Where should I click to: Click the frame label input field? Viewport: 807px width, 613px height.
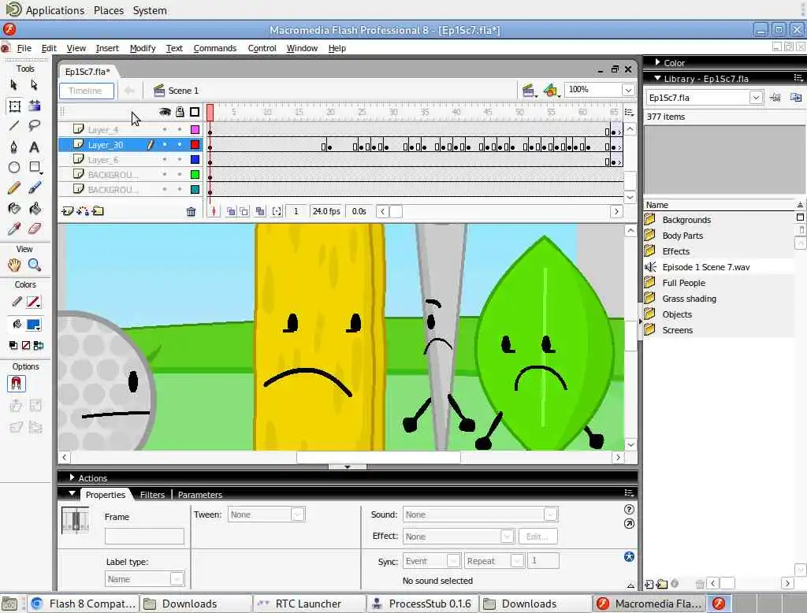pyautogui.click(x=144, y=537)
